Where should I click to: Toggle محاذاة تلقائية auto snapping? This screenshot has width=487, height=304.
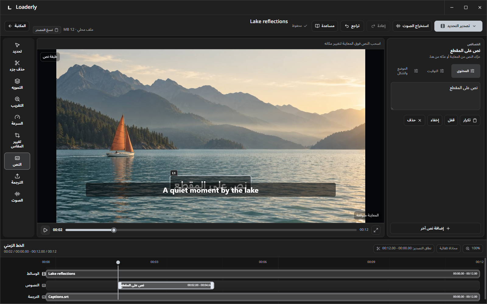448,249
